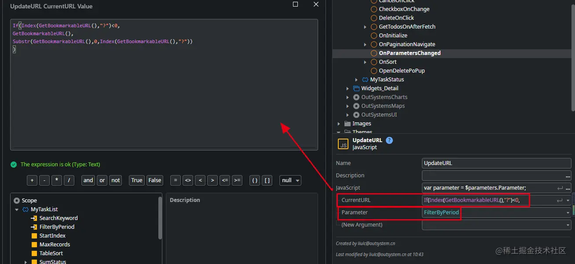Expand the OnPaginationNavigate action node
575x264 pixels.
[365, 44]
